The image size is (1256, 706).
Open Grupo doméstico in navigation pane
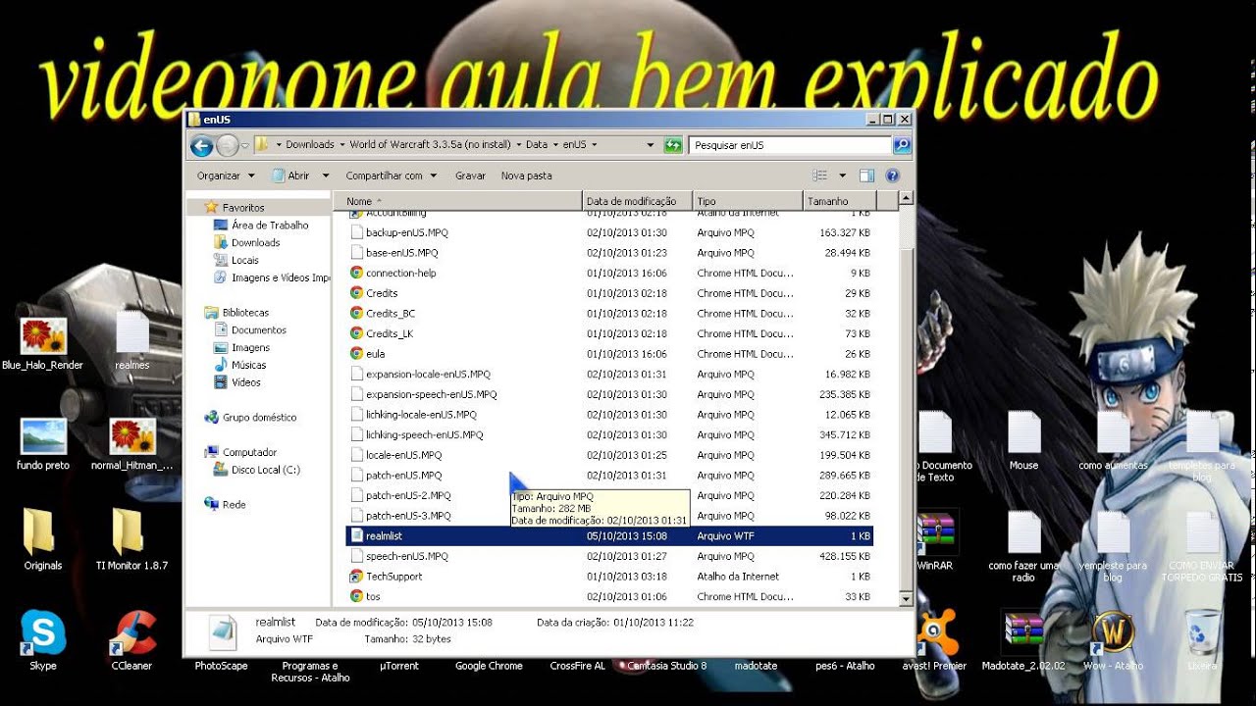[x=258, y=418]
